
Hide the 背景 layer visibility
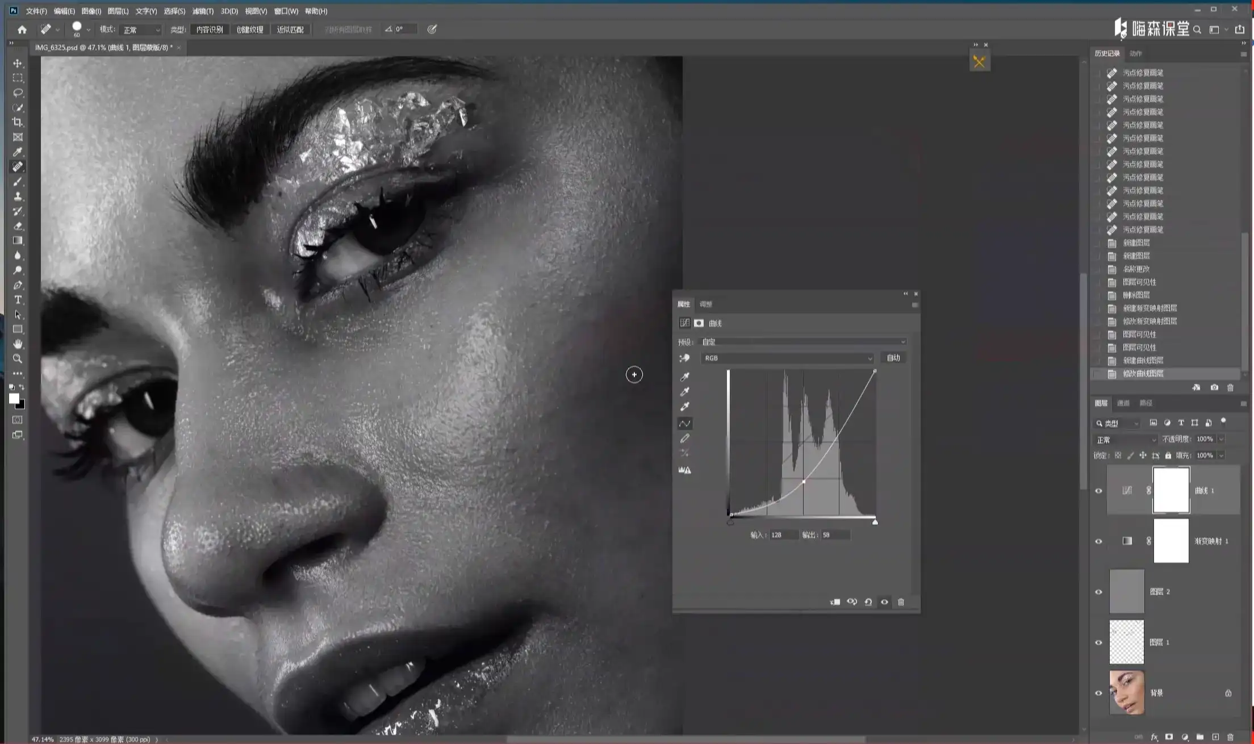point(1098,693)
